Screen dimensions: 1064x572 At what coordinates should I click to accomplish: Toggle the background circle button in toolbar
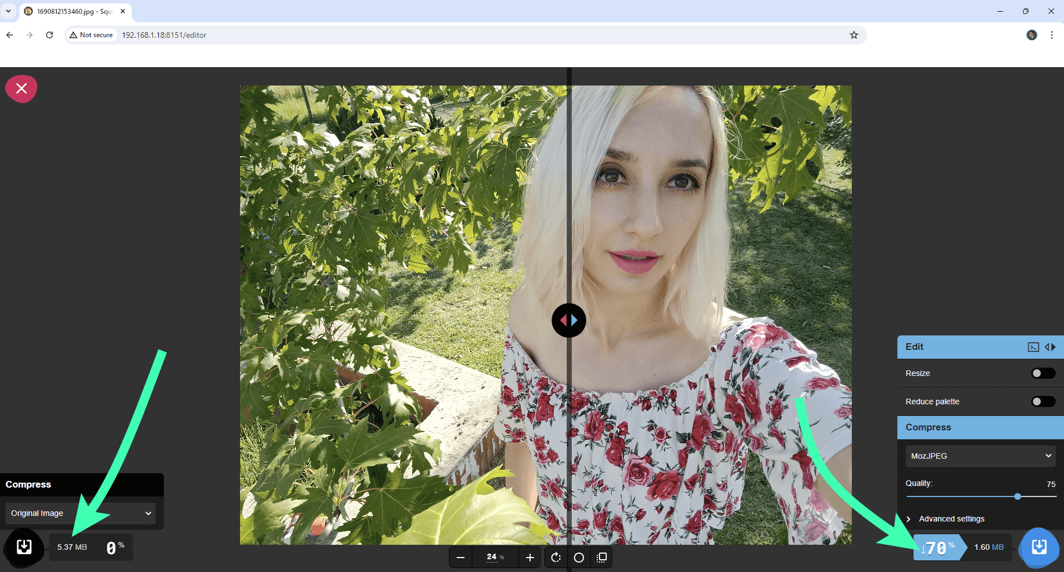(x=578, y=558)
